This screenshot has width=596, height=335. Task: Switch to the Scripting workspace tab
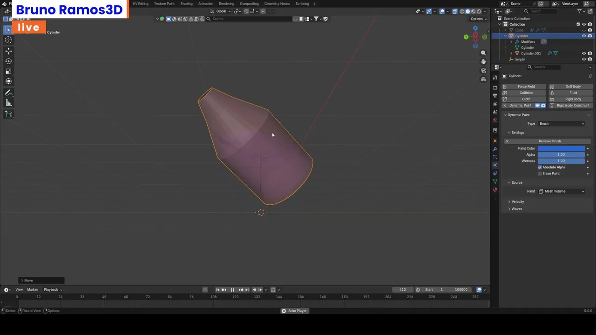click(302, 4)
